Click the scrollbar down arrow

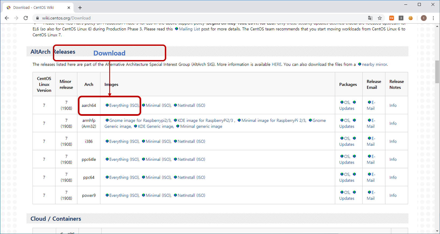click(437, 231)
